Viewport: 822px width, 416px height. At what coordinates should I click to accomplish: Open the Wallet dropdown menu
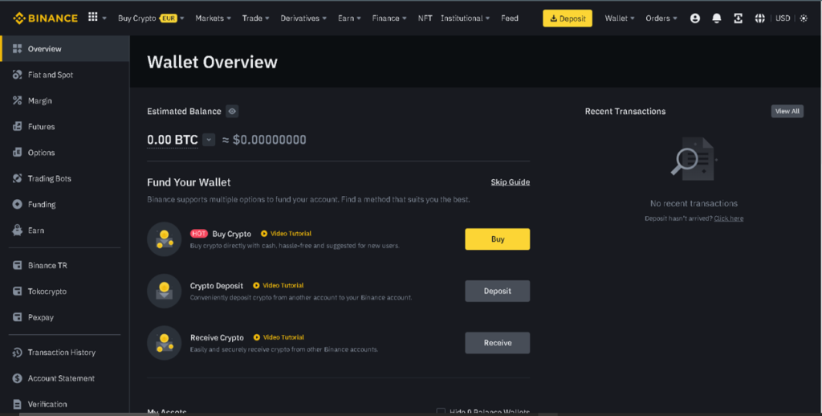pos(620,18)
